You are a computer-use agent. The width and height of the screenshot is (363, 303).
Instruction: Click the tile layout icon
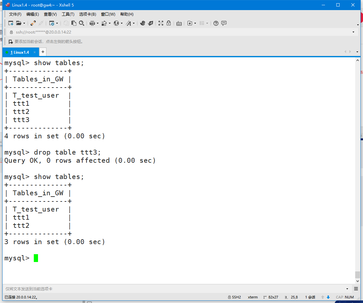[x=202, y=23]
